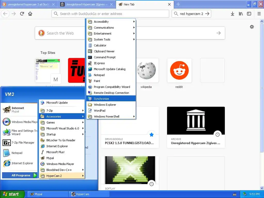Expand Communications submenu
Image resolution: width=264 pixels, height=198 pixels.
(111, 28)
